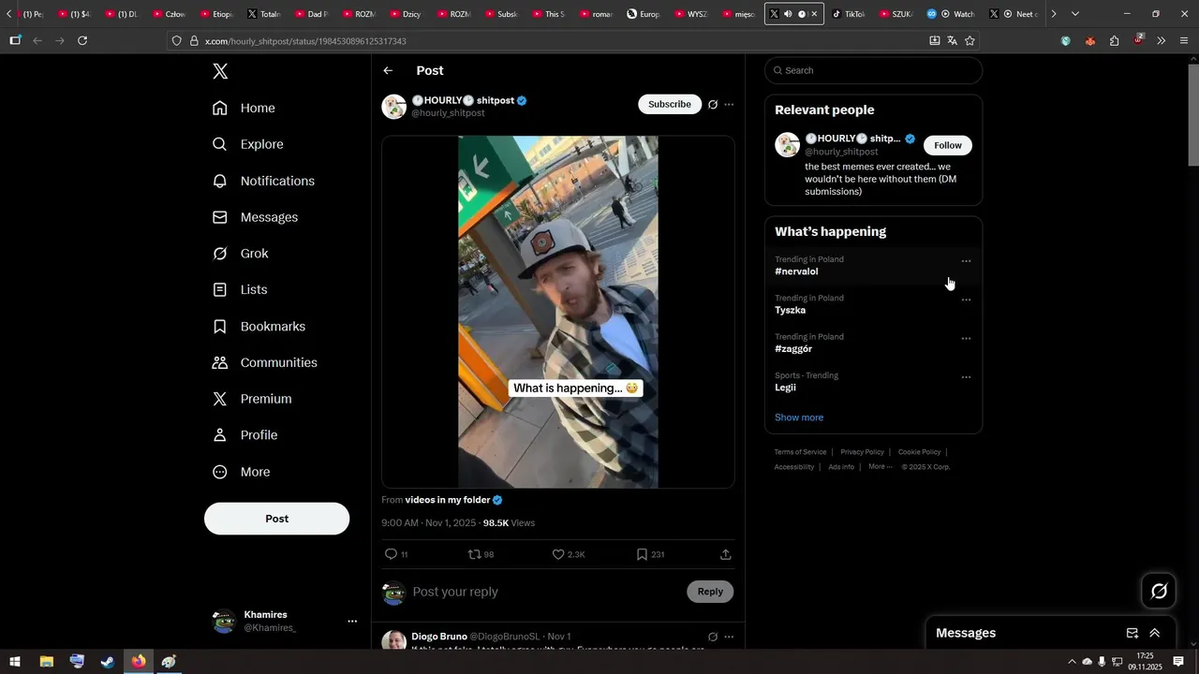Open the Tyszka trending topic
This screenshot has width=1199, height=674.
[x=790, y=310]
